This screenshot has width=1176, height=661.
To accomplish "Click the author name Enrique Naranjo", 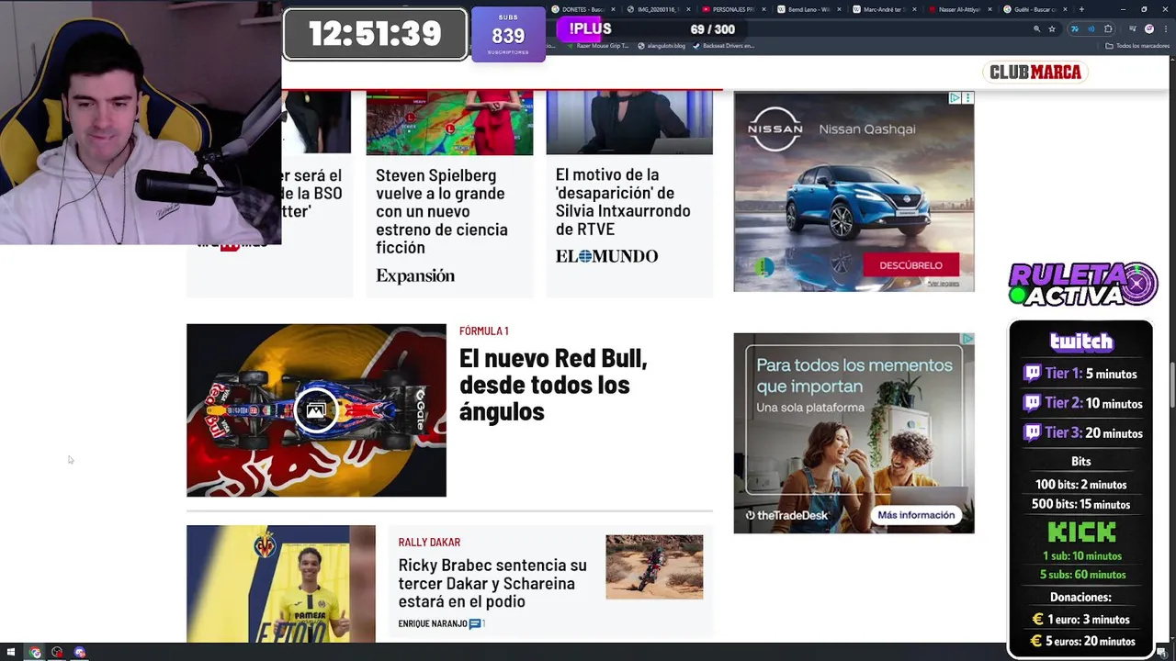I will point(433,624).
